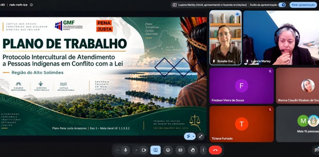Click the PLANO DE TRABALHO slide title
The width and height of the screenshot is (319, 157).
65,43
